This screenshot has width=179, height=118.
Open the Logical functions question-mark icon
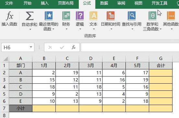click(80, 16)
